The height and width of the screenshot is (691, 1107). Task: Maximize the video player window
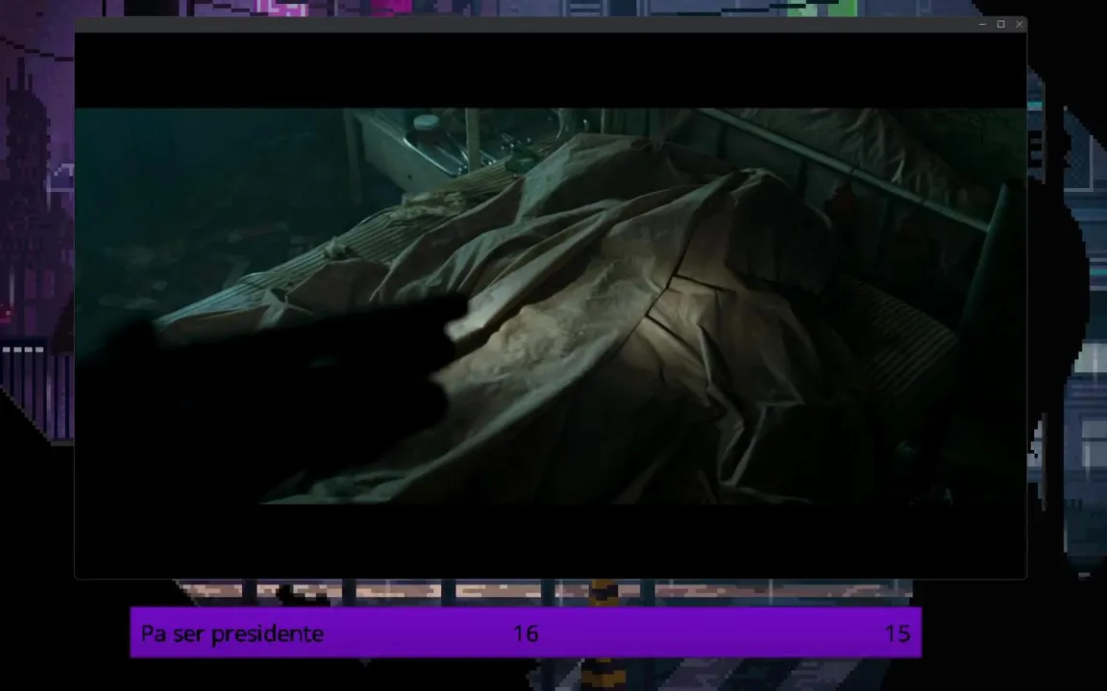pos(1000,24)
